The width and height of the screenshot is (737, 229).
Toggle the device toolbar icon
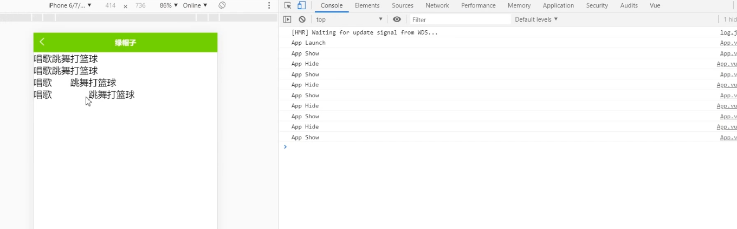coord(301,5)
